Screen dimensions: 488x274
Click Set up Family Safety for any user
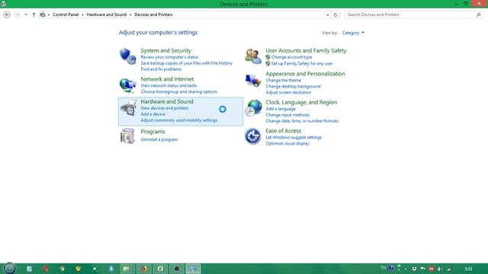pyautogui.click(x=302, y=63)
